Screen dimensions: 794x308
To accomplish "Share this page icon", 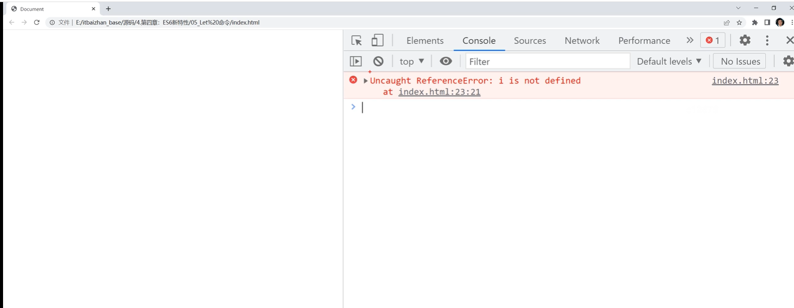I will click(x=727, y=22).
